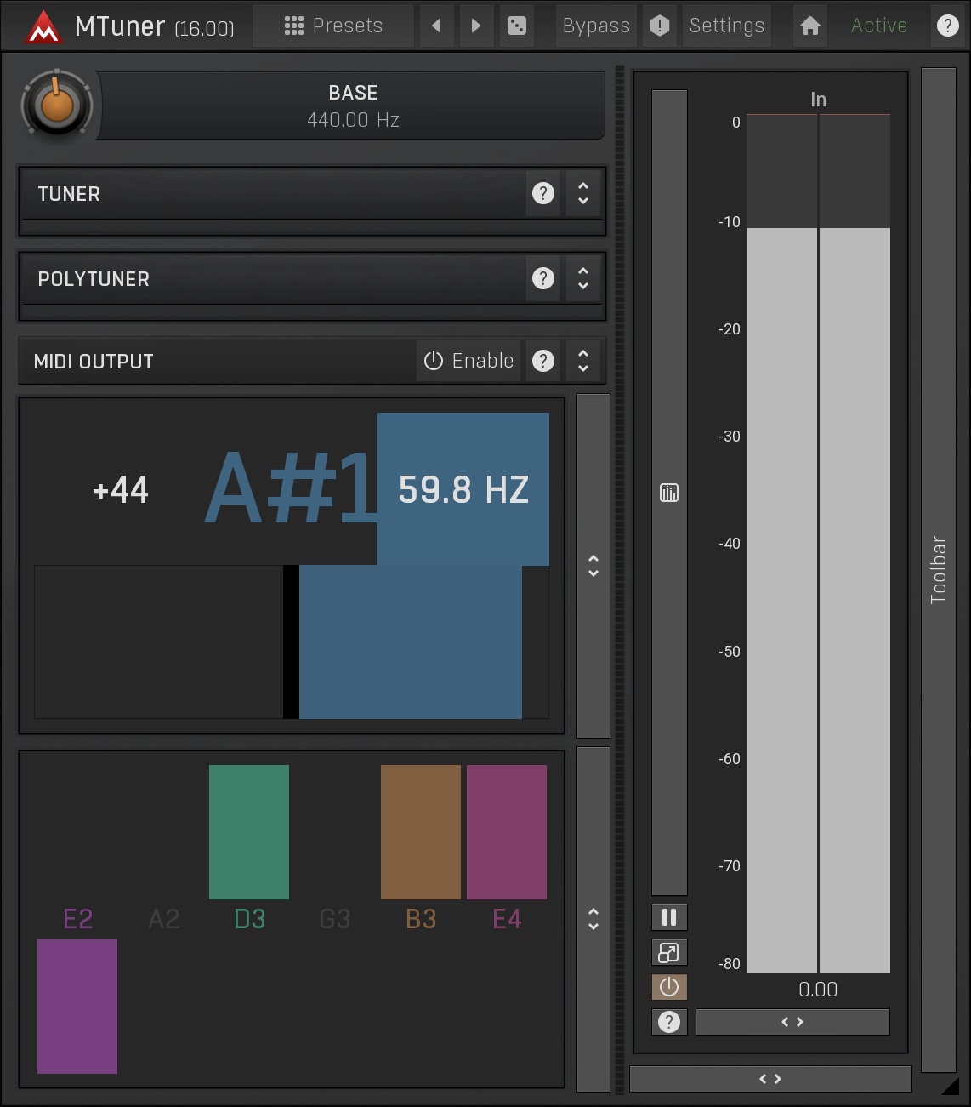Screen dimensions: 971x1107
Task: Open help for the TUNER section
Action: pyautogui.click(x=543, y=193)
